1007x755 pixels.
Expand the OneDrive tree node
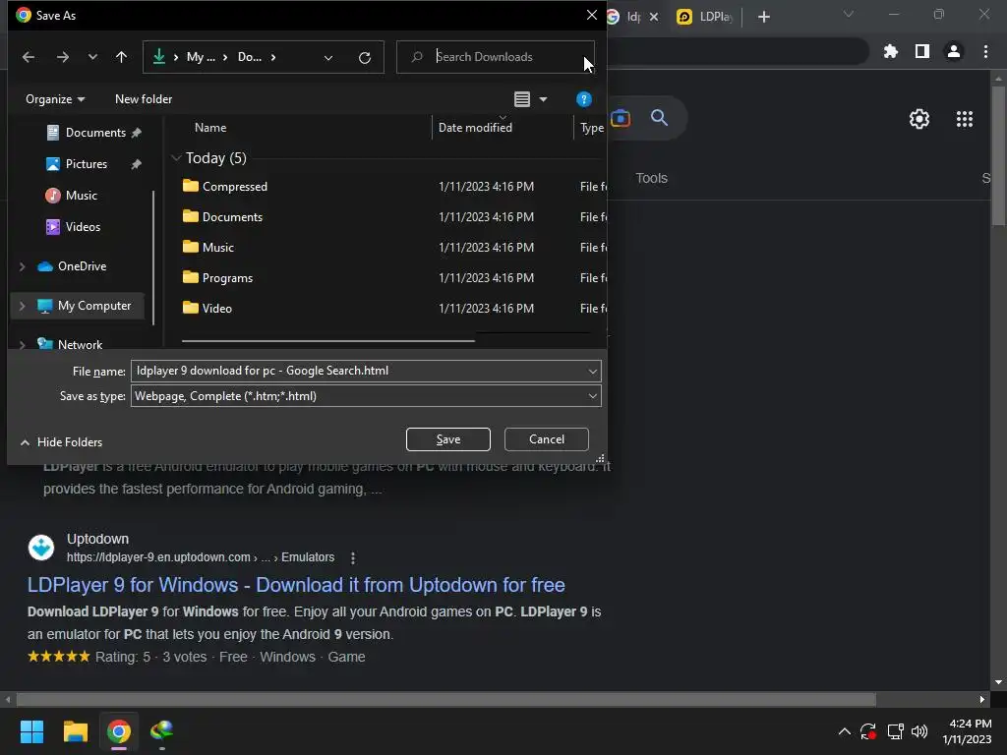(x=23, y=266)
